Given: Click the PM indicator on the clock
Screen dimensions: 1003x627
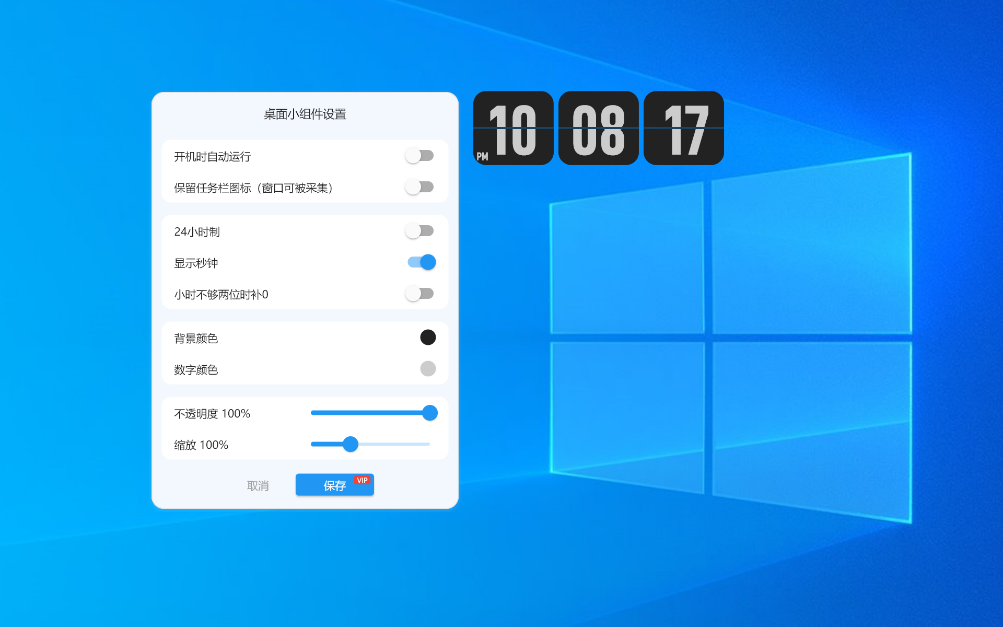Looking at the screenshot, I should pyautogui.click(x=482, y=157).
